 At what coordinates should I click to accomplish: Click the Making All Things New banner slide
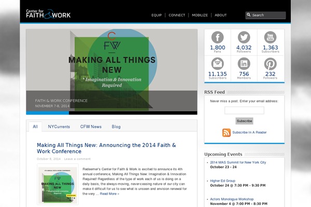tap(111, 70)
